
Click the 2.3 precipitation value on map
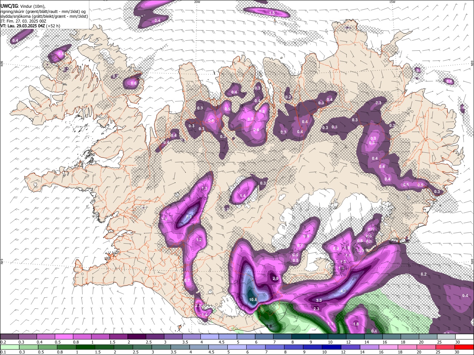click(316, 309)
